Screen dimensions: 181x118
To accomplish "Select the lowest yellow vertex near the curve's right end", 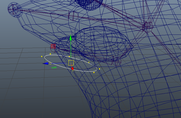I will coord(94,72).
